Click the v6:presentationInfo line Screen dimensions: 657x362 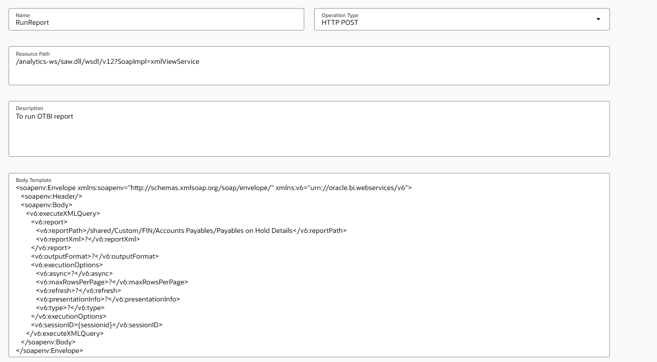108,299
